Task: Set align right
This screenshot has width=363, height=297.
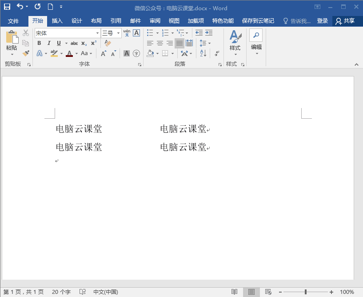Action: point(170,43)
